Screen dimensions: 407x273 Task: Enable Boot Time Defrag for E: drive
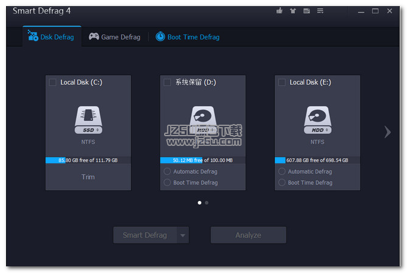click(x=282, y=182)
